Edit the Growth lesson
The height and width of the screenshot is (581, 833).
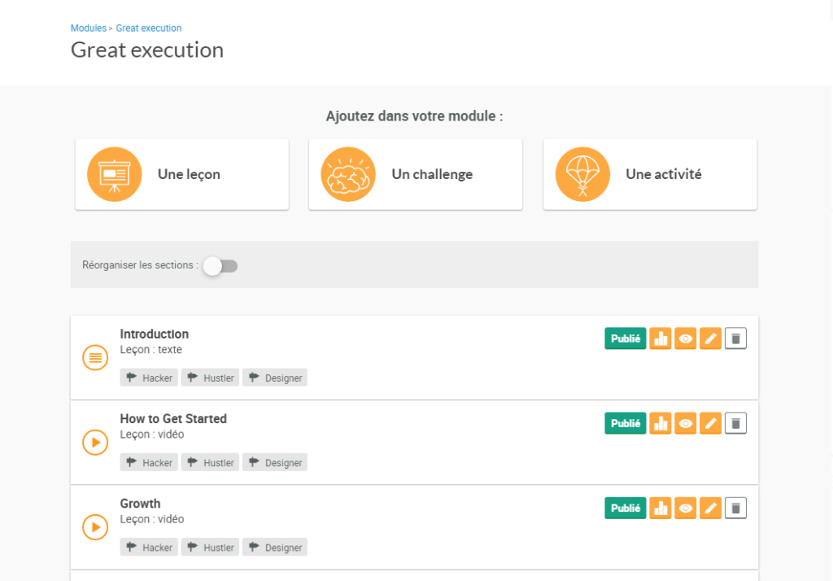(710, 508)
